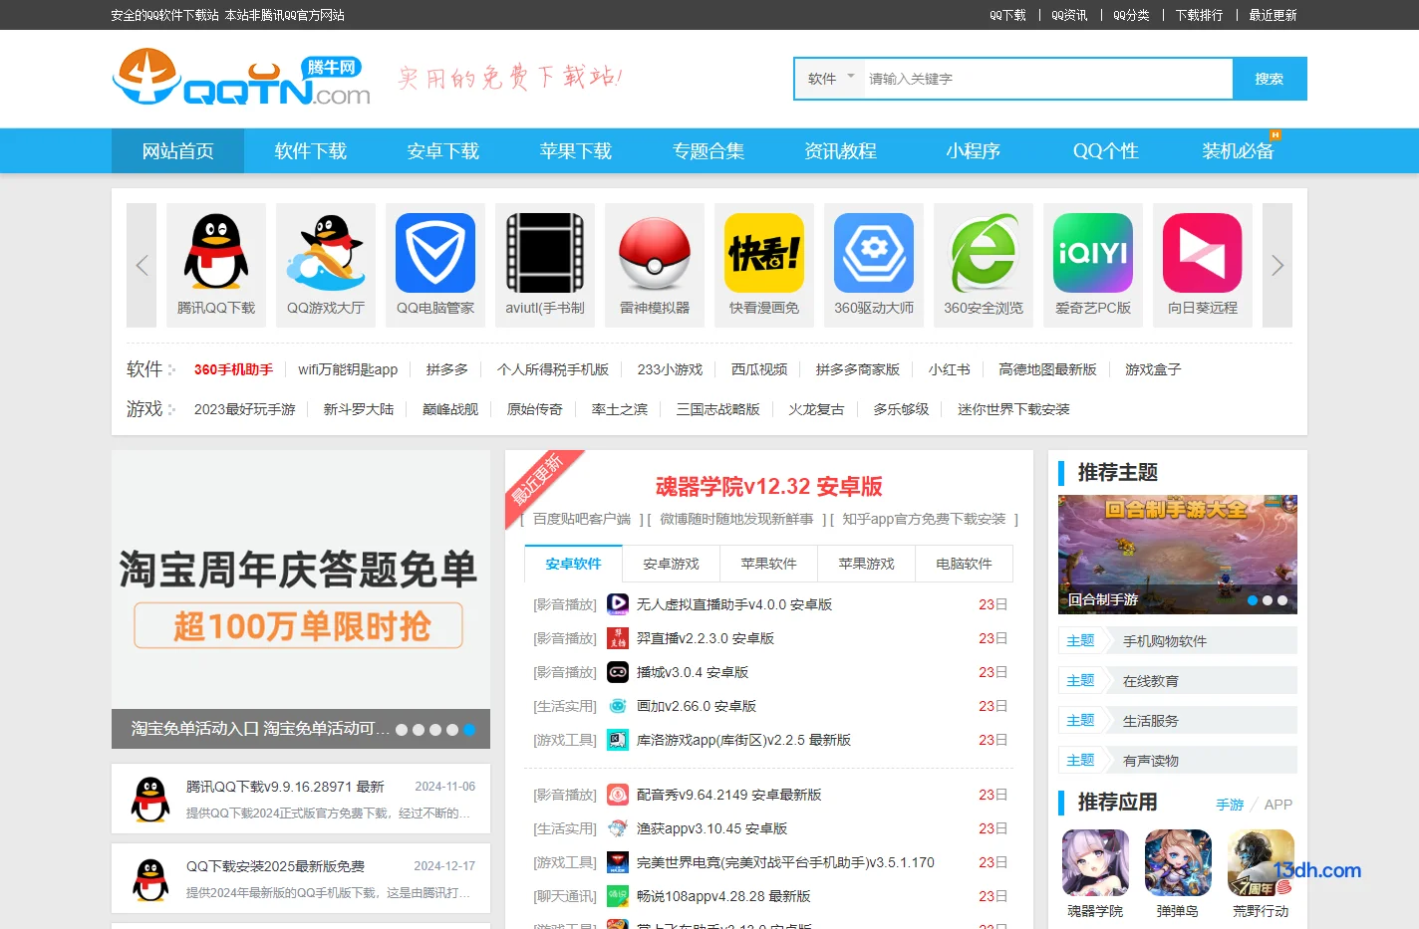Viewport: 1419px width, 929px height.
Task: Open the 拼多多 software link
Action: point(446,369)
